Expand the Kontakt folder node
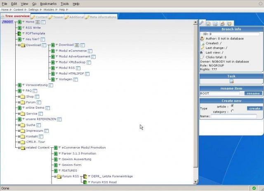Screen dimensions: 264x191 19,136
